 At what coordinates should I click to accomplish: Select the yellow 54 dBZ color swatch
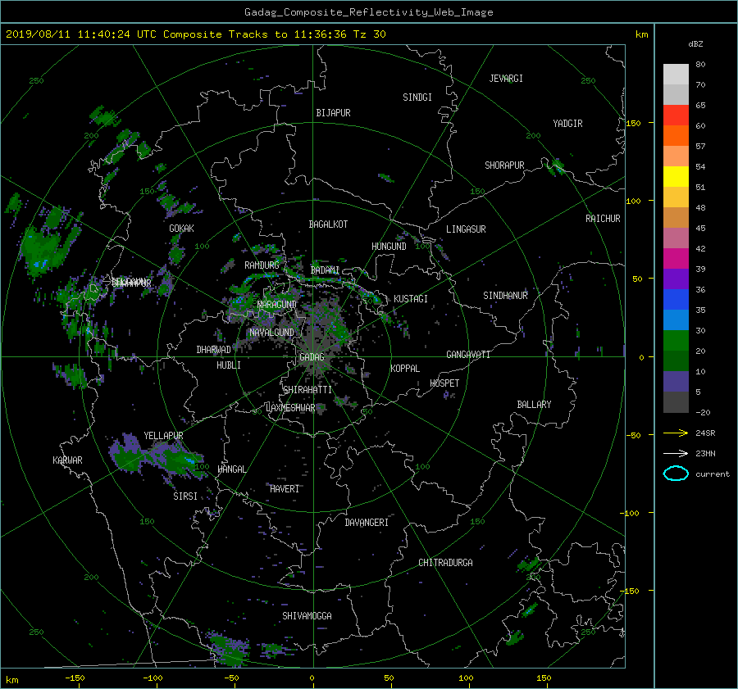[x=676, y=176]
